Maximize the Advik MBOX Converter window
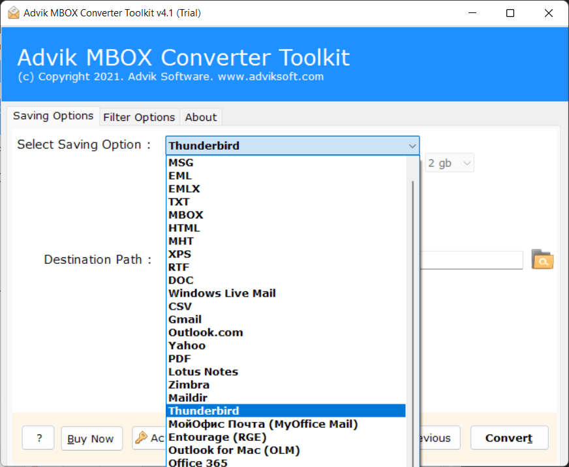Viewport: 569px width, 467px height. [x=510, y=13]
